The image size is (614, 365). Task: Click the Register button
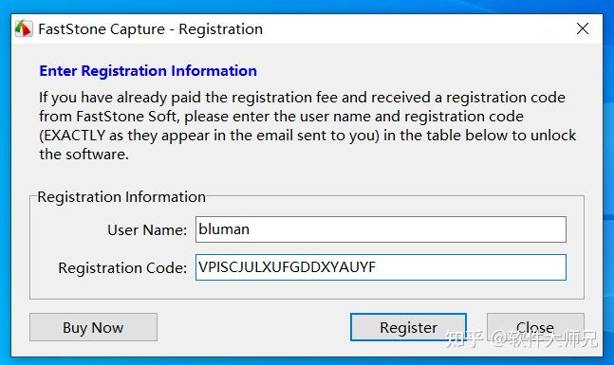[408, 327]
